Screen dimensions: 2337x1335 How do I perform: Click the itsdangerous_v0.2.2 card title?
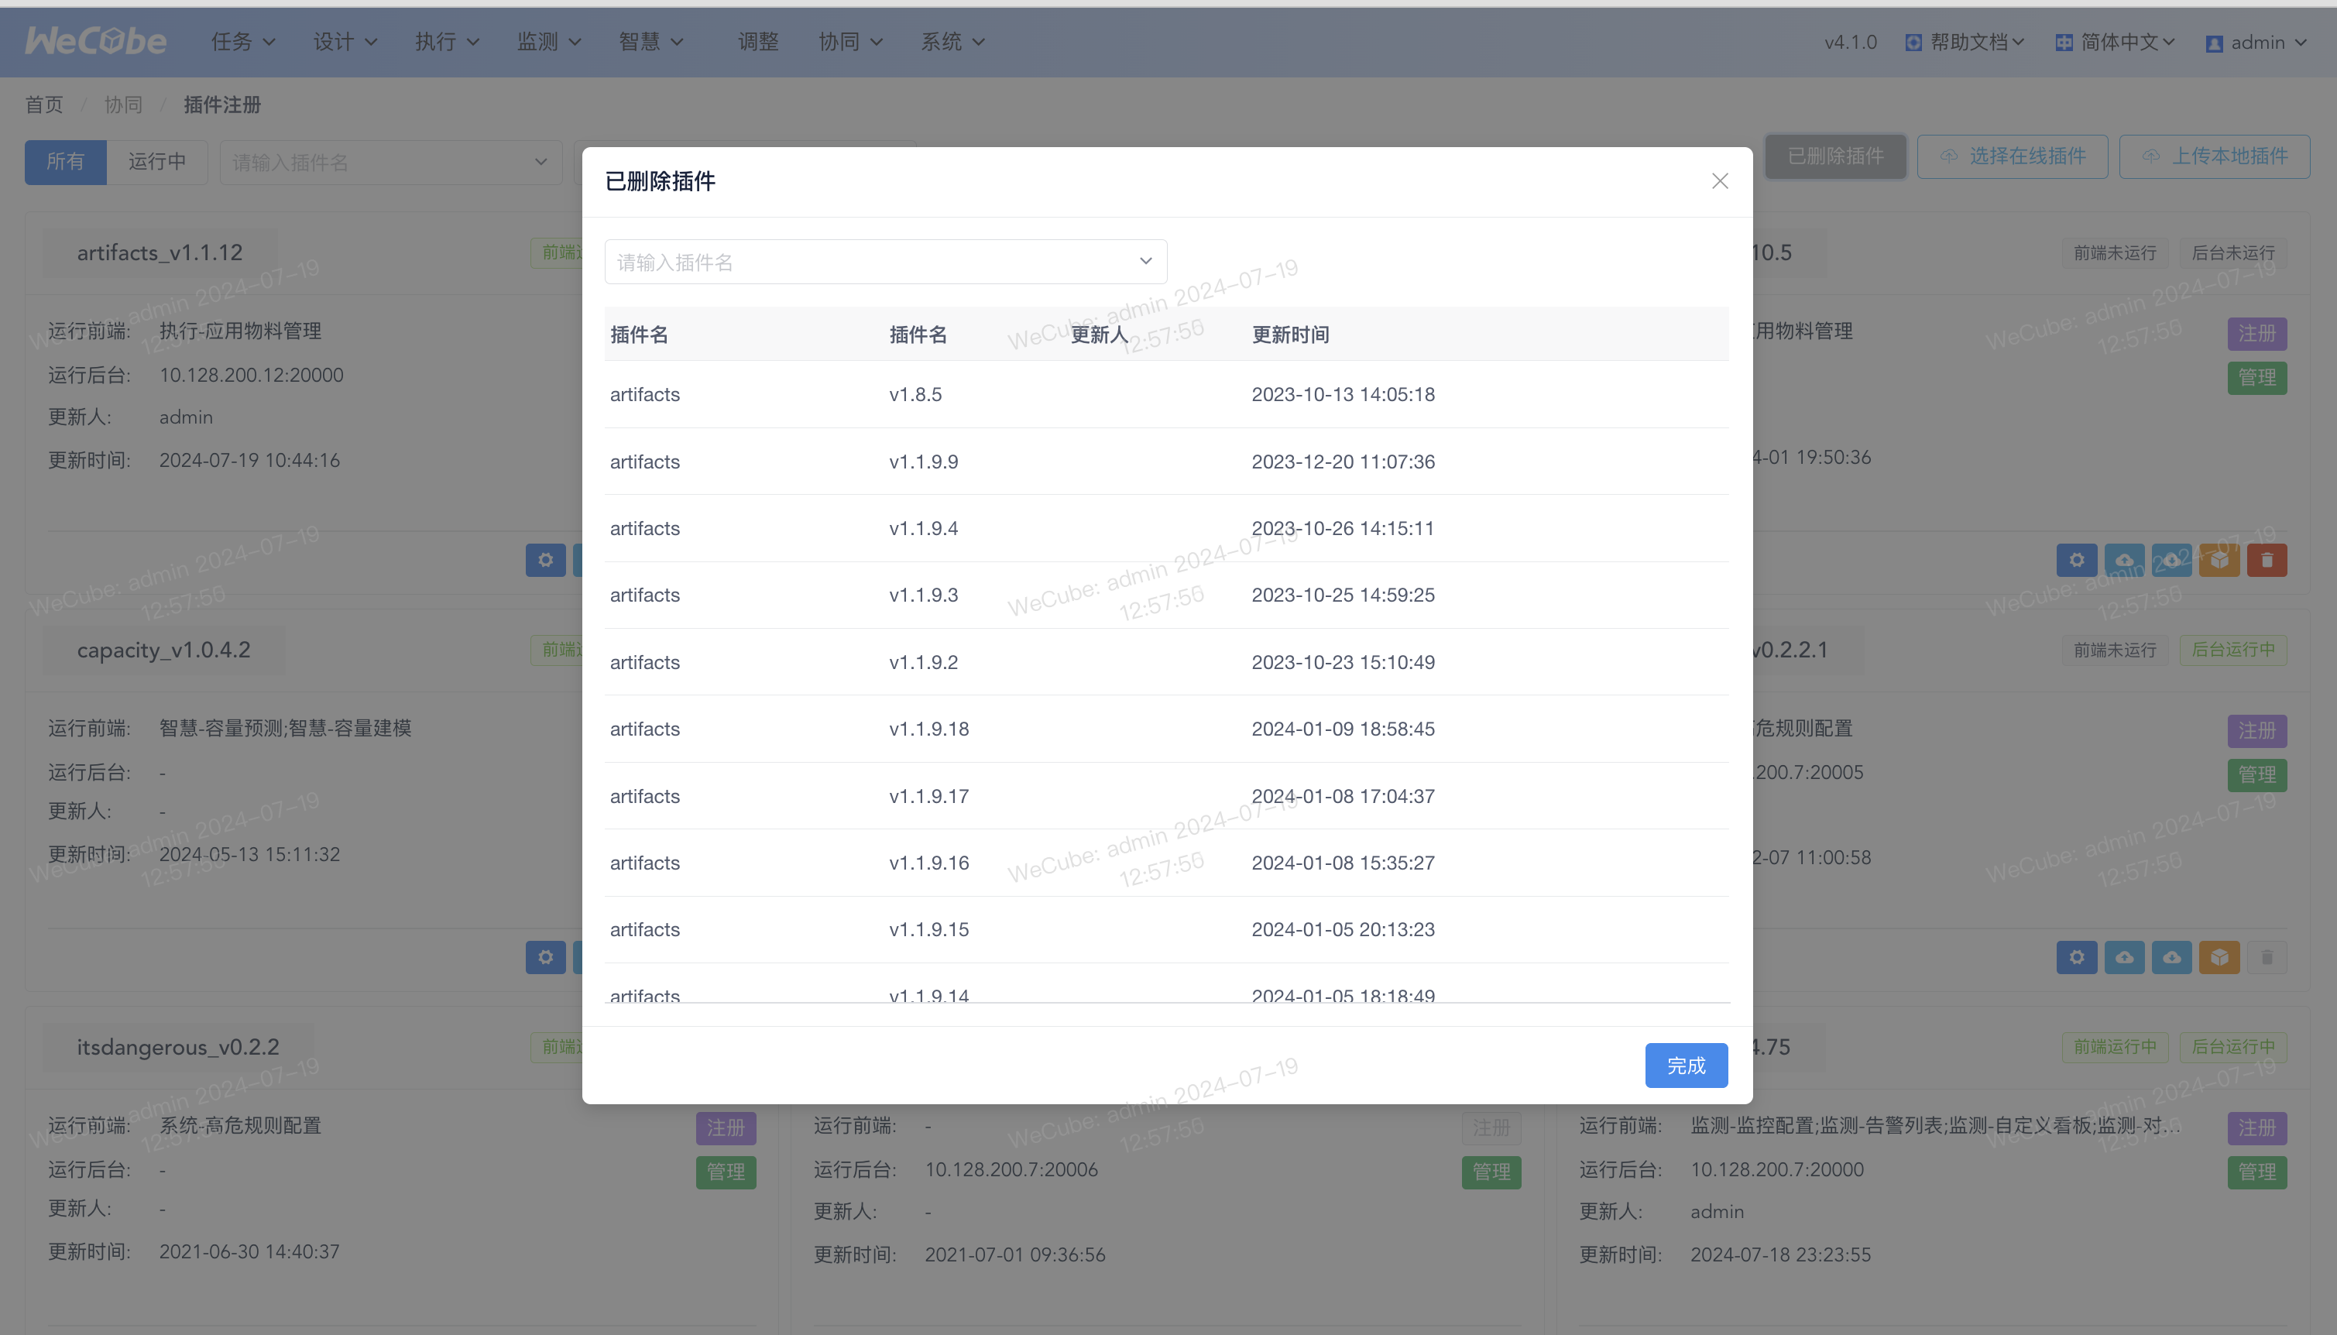coord(178,1047)
